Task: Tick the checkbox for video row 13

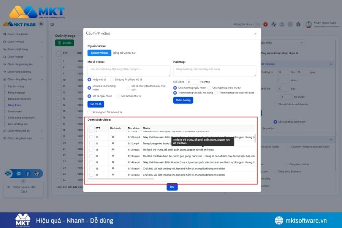Action: click(91, 156)
